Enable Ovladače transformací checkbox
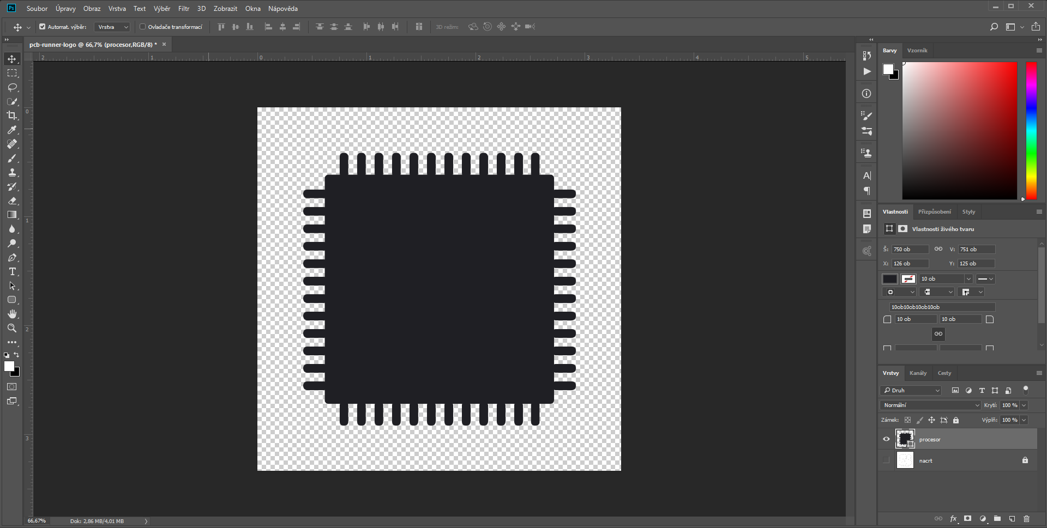This screenshot has height=528, width=1047. coord(142,26)
